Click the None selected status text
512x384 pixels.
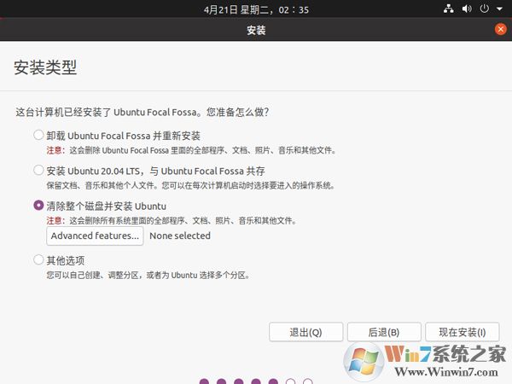point(180,236)
